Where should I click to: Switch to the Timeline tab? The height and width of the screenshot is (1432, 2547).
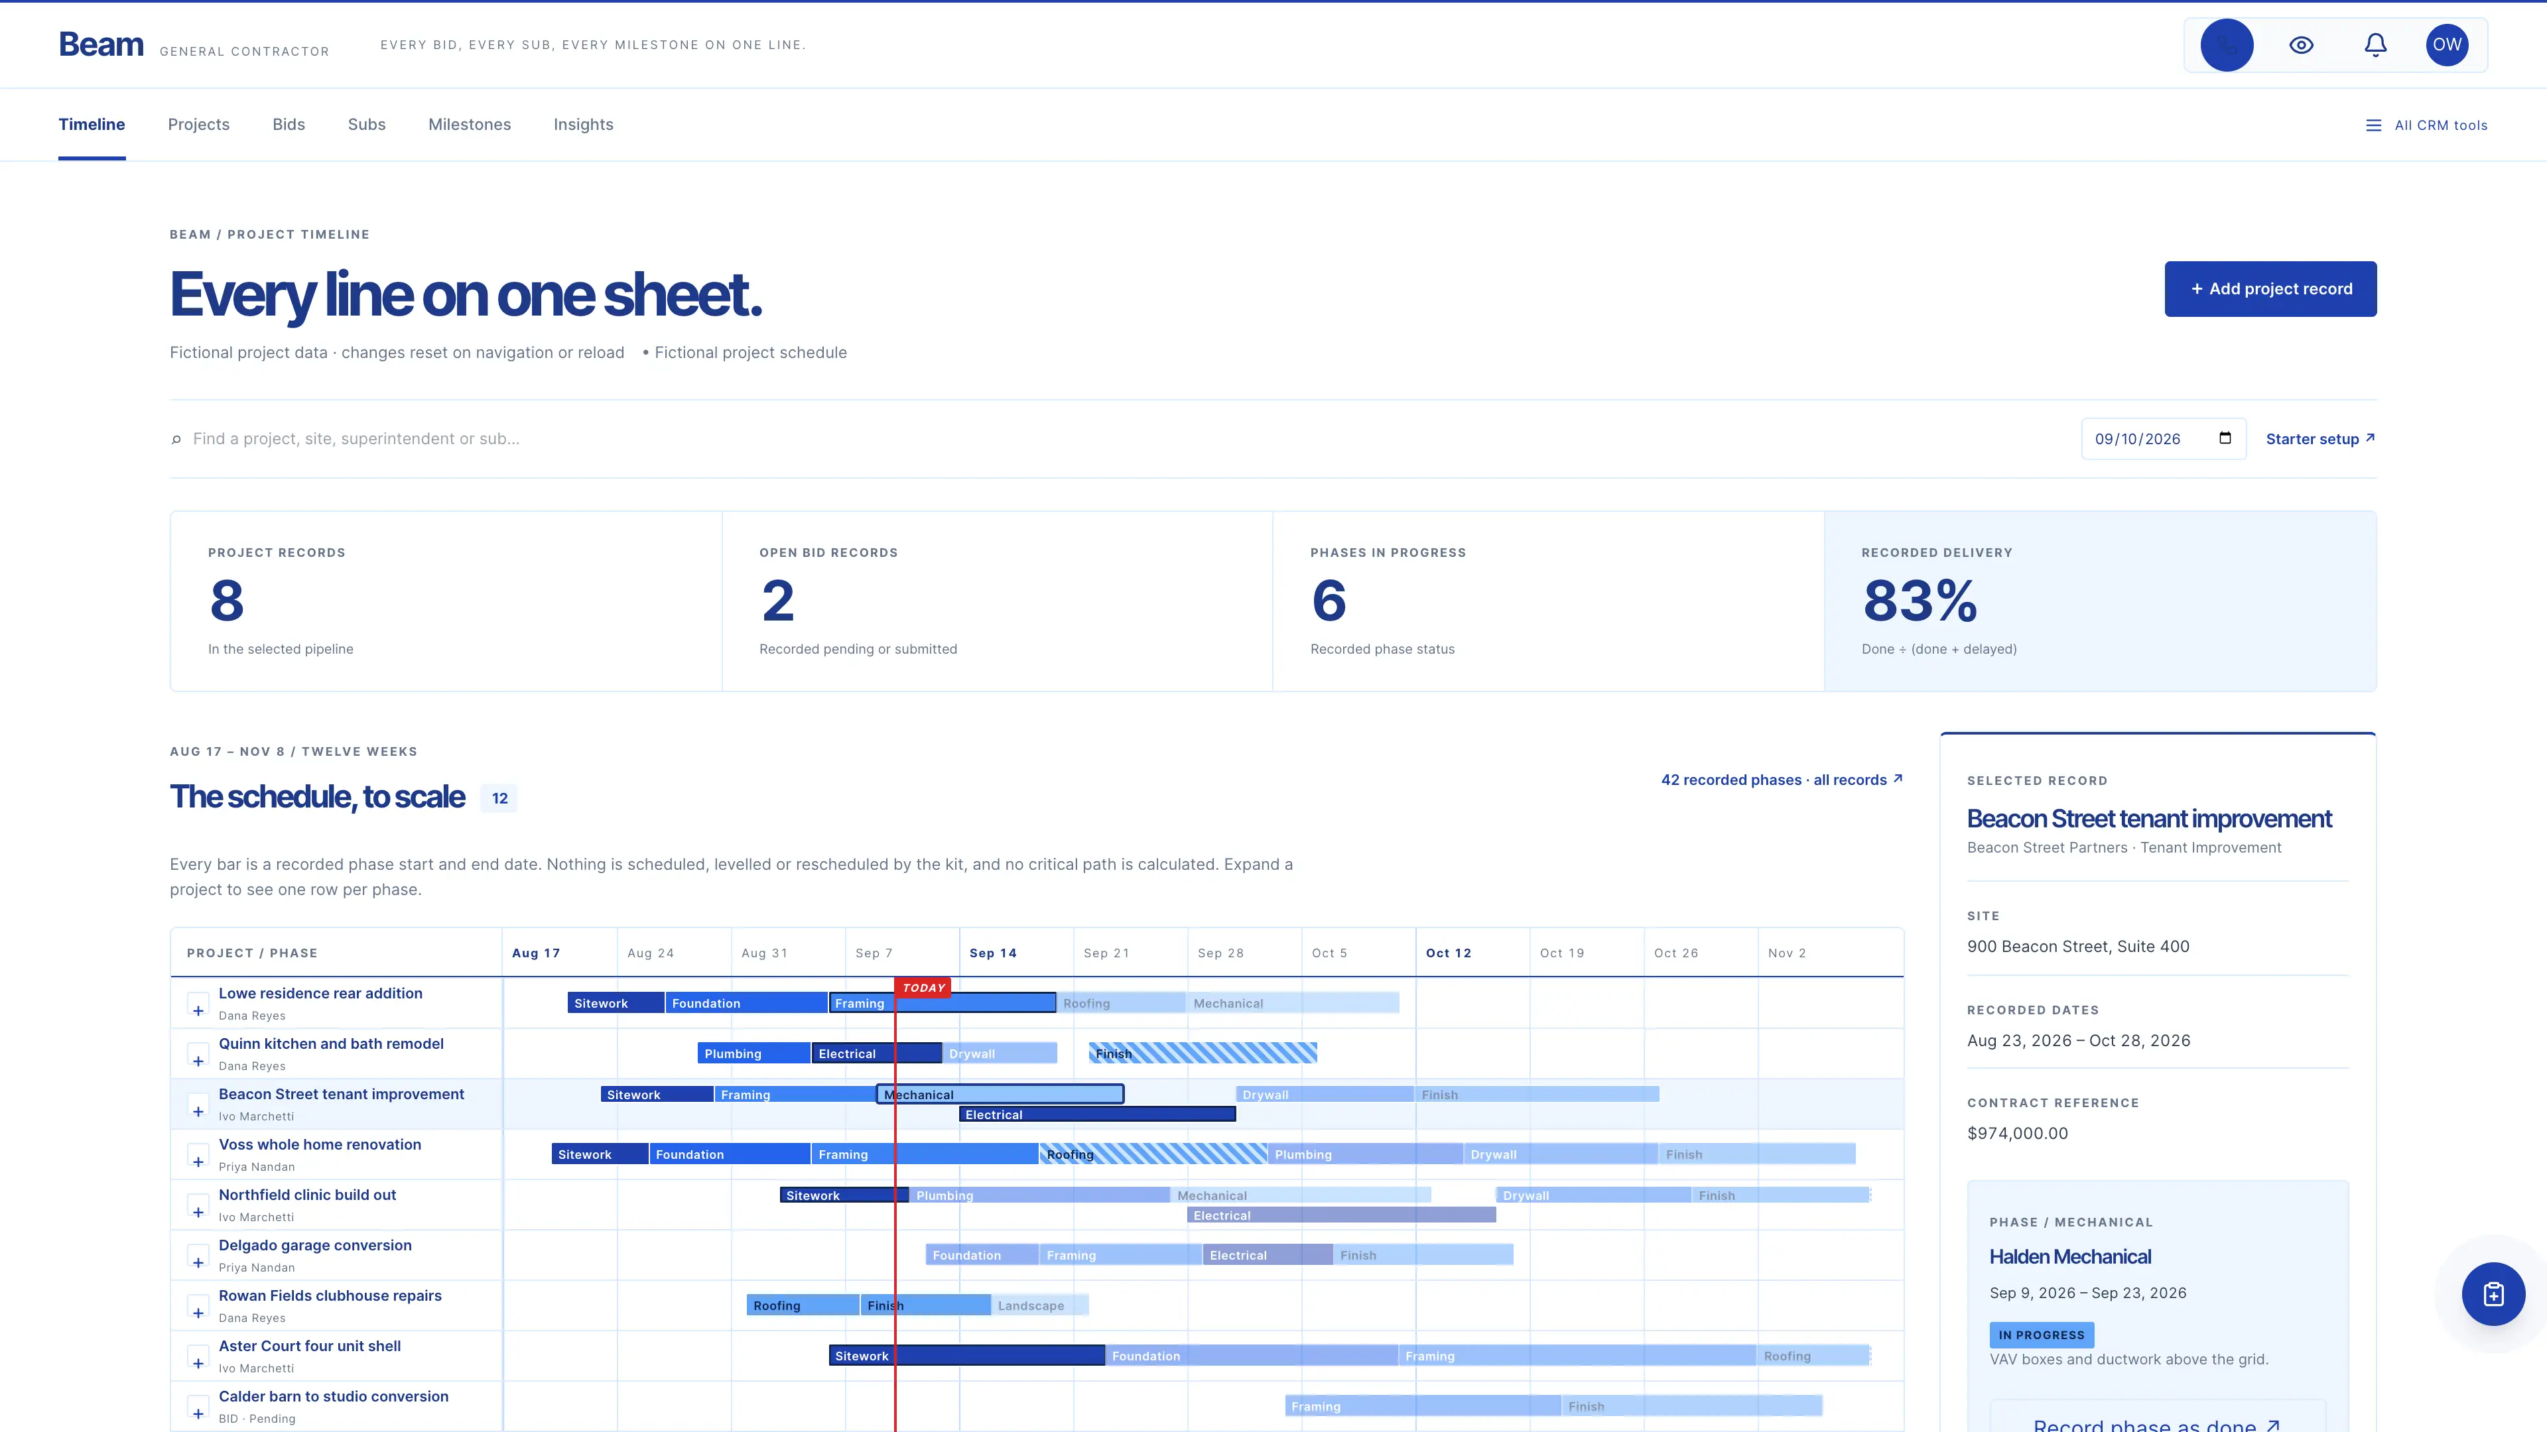(92, 125)
